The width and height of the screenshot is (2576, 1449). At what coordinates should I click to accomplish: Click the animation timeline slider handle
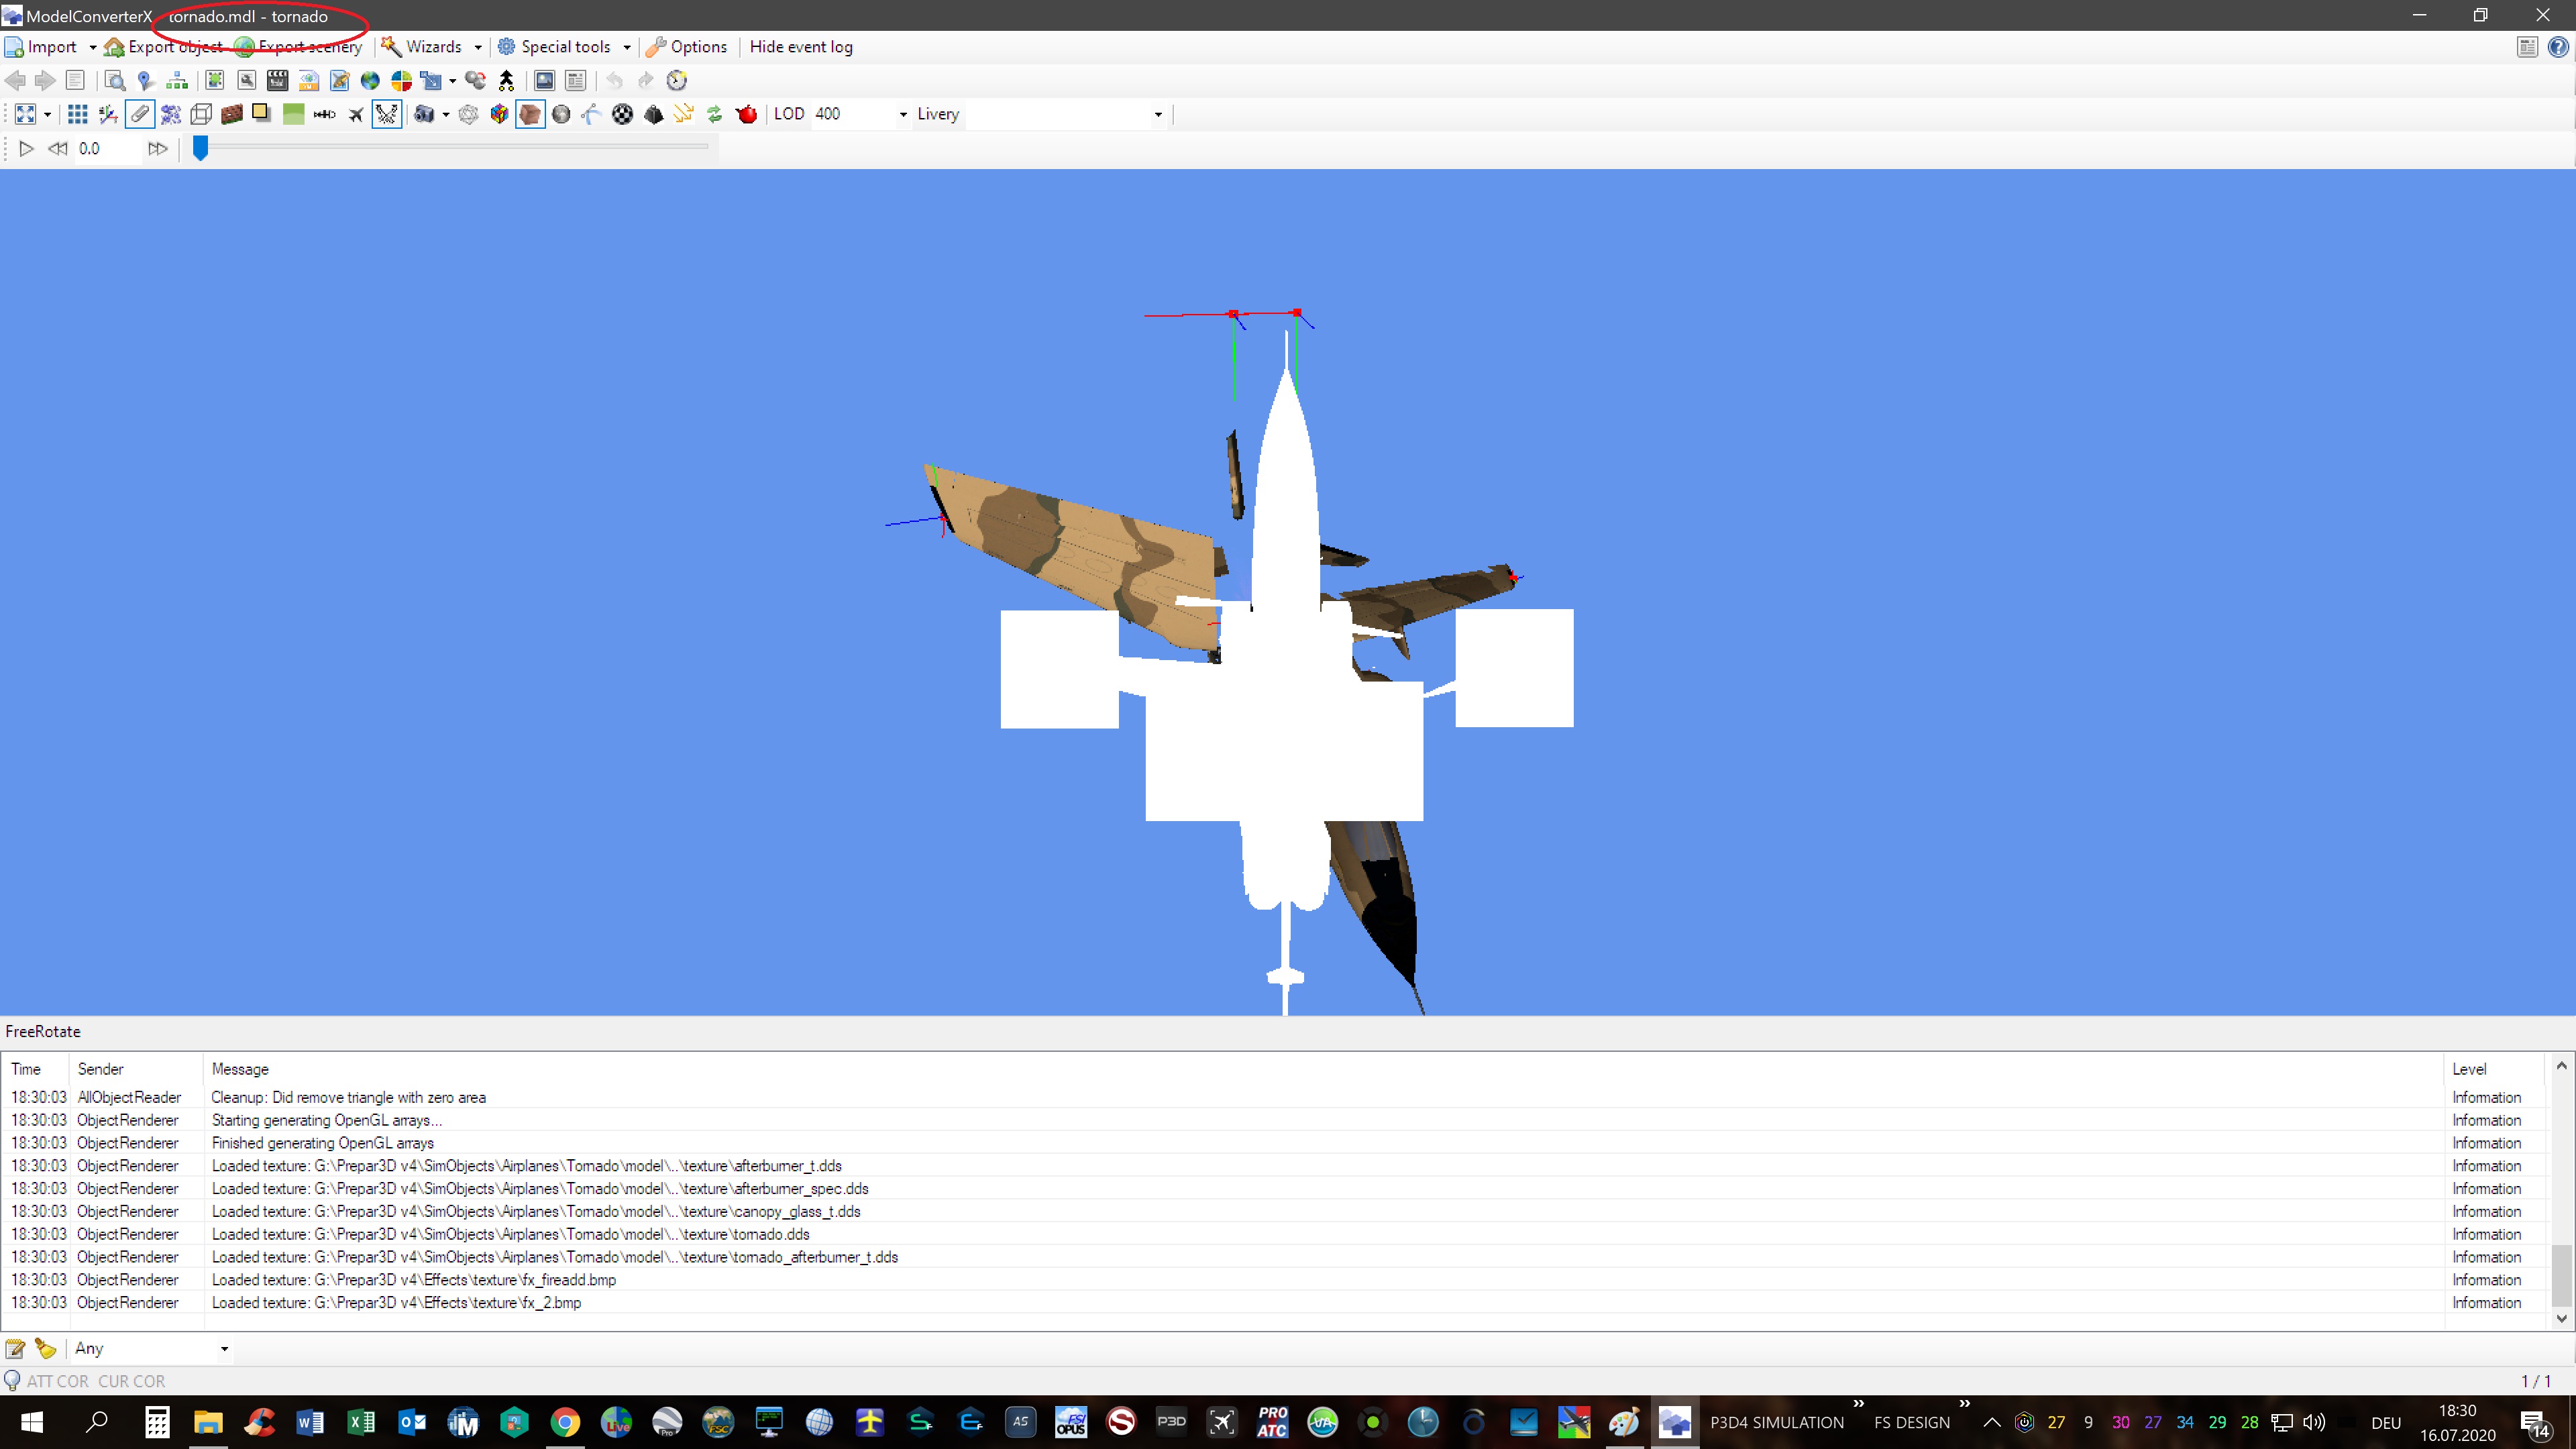(x=200, y=148)
